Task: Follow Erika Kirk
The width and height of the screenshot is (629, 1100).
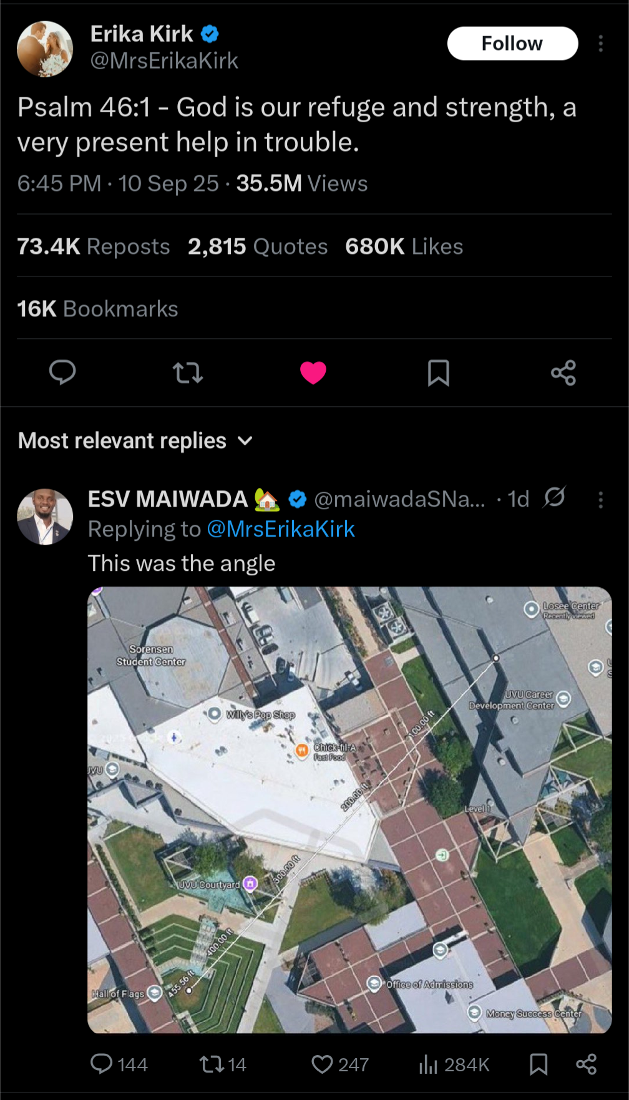Action: coord(512,44)
